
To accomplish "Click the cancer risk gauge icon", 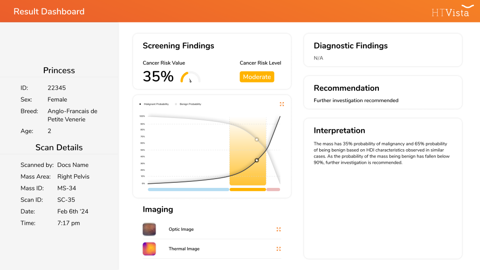I will pos(191,77).
